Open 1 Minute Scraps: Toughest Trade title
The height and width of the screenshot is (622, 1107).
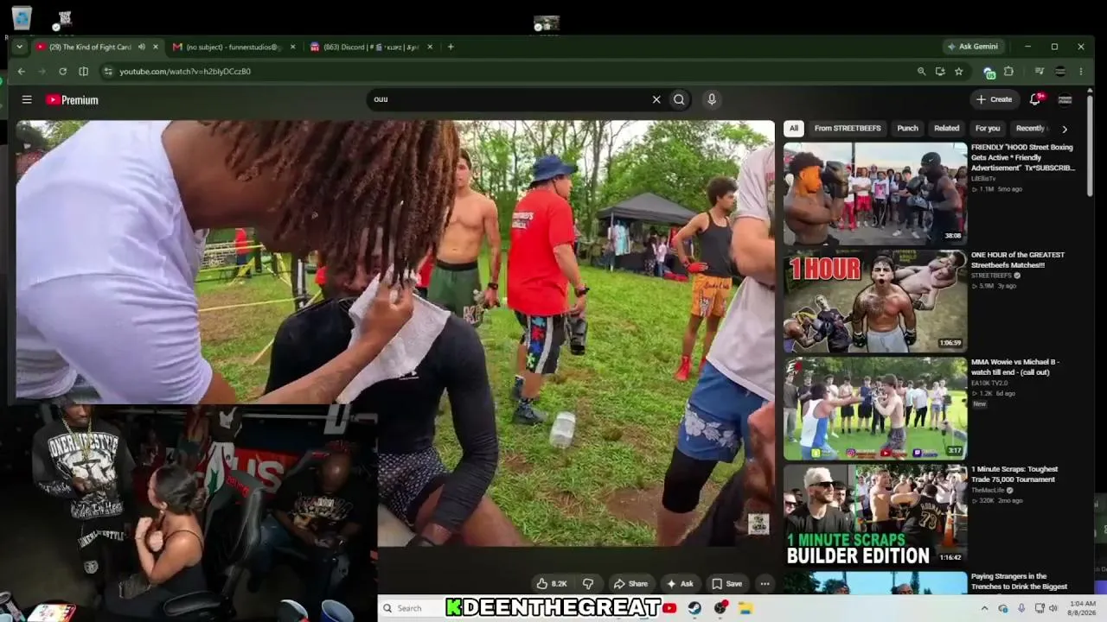tap(1014, 474)
